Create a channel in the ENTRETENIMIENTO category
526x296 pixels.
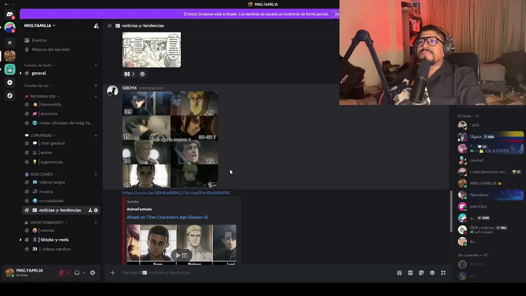point(96,222)
